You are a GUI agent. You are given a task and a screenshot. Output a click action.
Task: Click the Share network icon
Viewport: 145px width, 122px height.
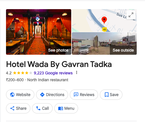pos(12,108)
